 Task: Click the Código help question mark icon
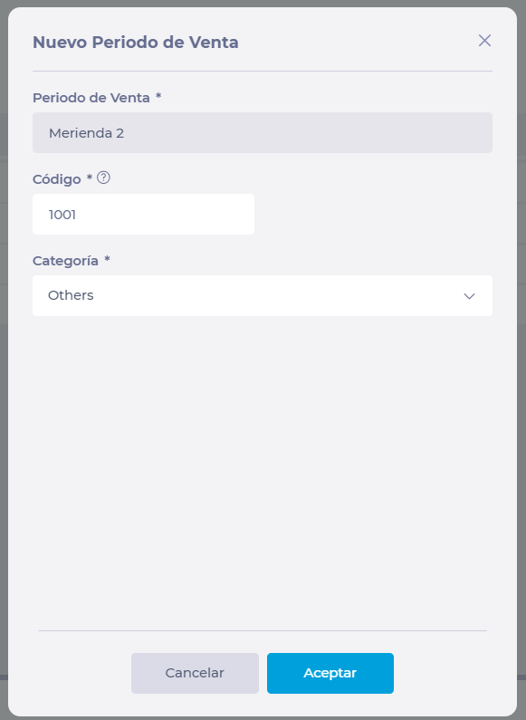tap(104, 178)
